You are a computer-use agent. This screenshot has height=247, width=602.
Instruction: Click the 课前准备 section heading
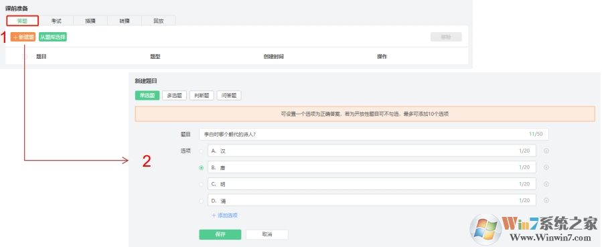pos(17,8)
